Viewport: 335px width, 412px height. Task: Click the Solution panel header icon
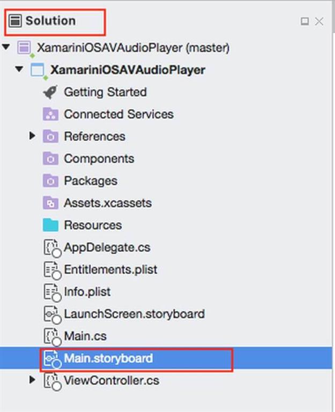point(16,21)
